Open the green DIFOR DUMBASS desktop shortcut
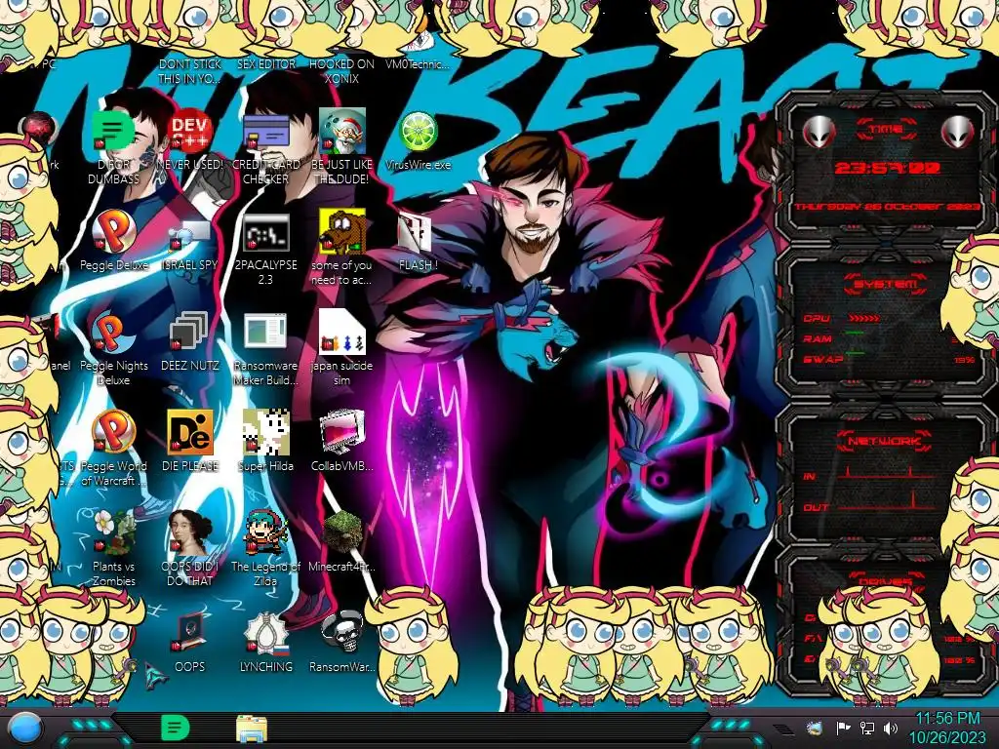The width and height of the screenshot is (999, 749). tap(113, 132)
